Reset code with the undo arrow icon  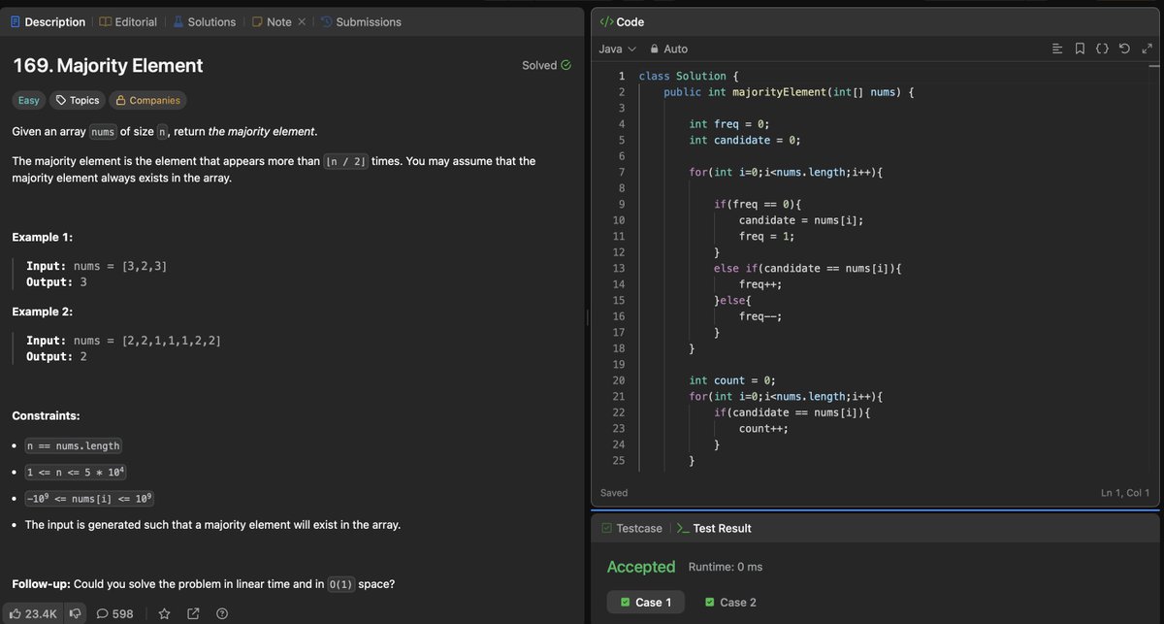[x=1123, y=49]
